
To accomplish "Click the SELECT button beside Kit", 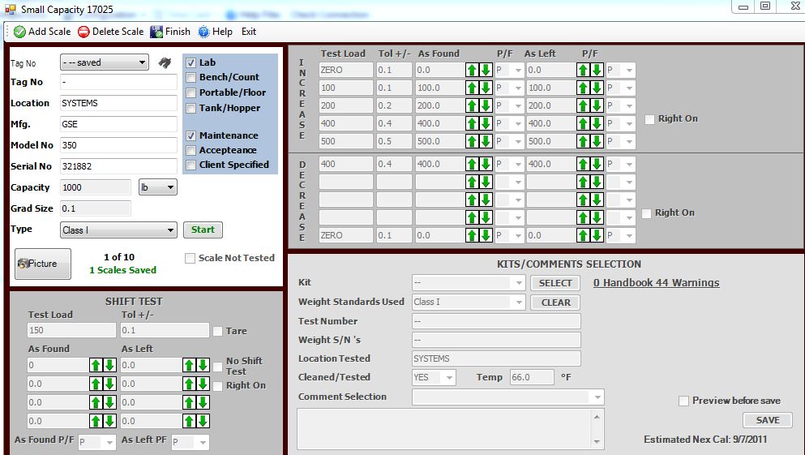I will click(x=555, y=283).
